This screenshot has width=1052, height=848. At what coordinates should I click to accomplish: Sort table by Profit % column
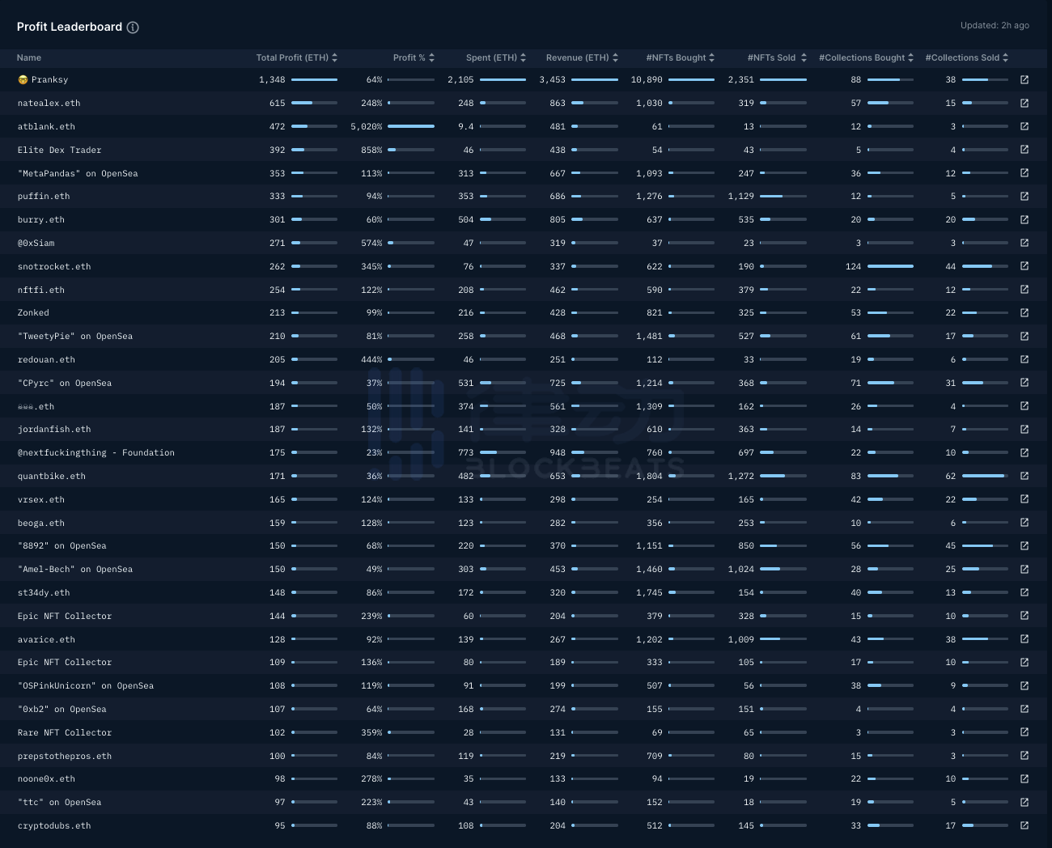click(x=414, y=57)
